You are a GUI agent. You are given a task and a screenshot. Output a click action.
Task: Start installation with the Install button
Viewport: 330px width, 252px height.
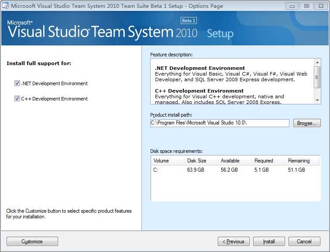tap(269, 241)
